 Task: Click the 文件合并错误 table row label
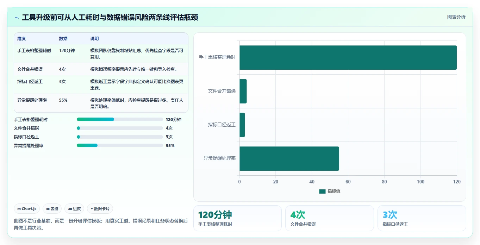pyautogui.click(x=30, y=69)
